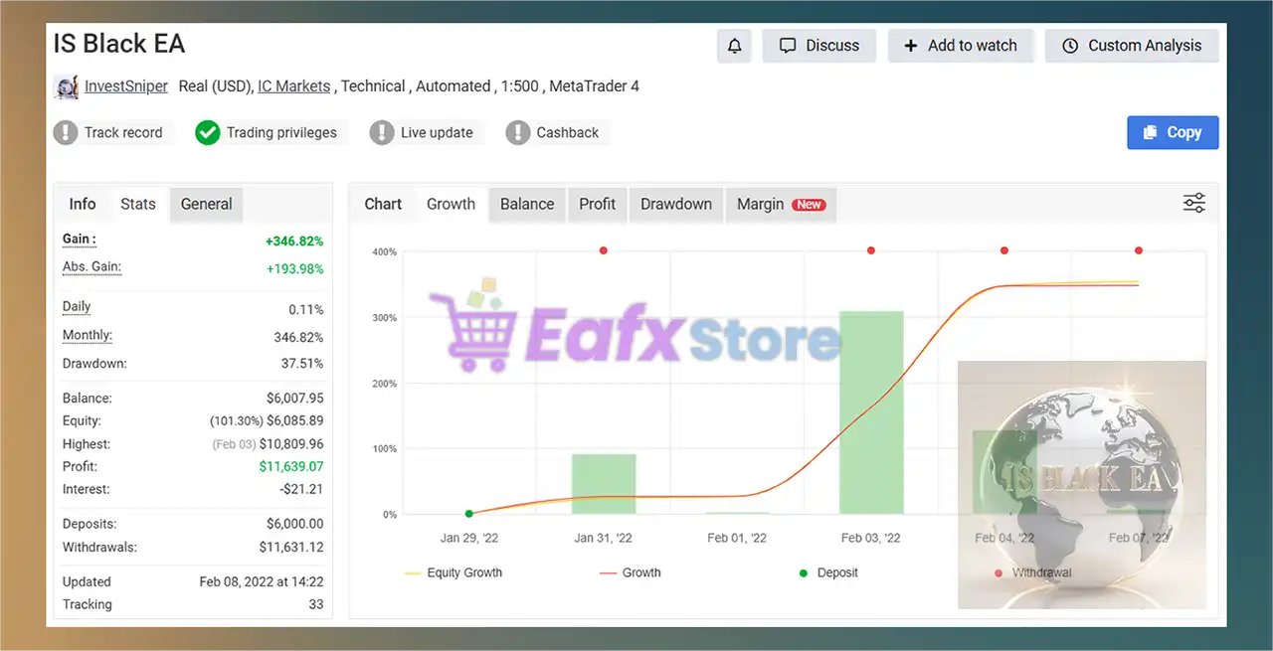Click the green deposit marker on Jan 29
Image resolution: width=1273 pixels, height=651 pixels.
coord(468,514)
